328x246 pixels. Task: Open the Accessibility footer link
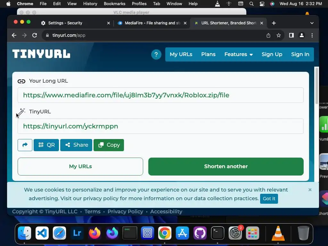tap(166, 211)
